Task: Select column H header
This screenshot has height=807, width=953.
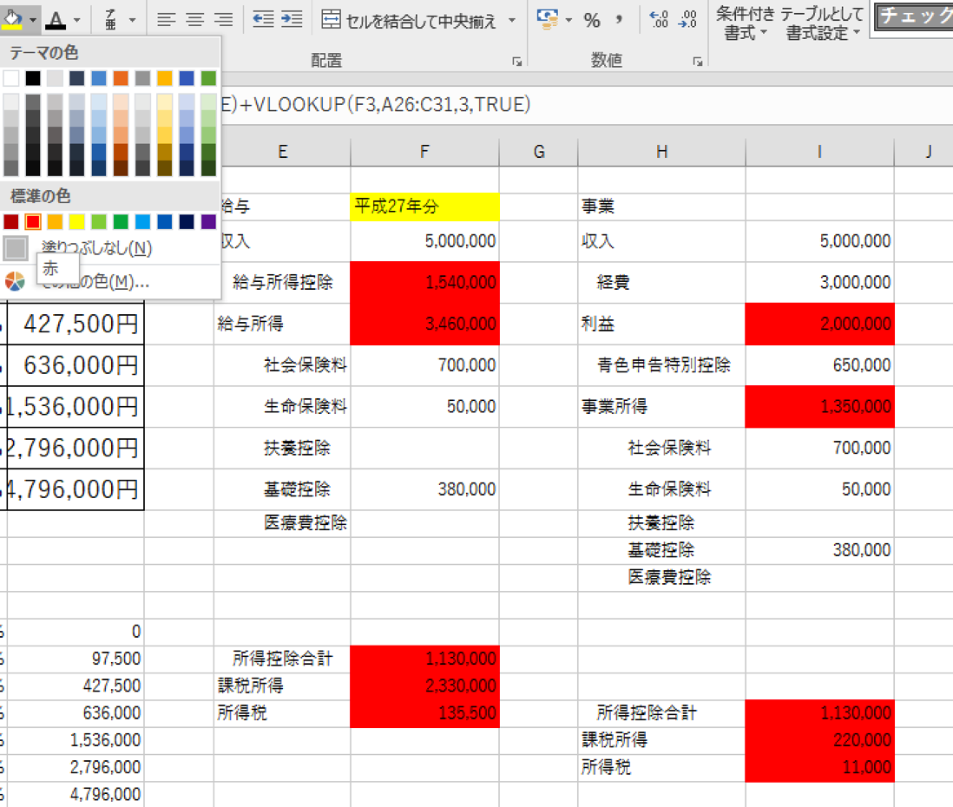Action: pos(662,152)
